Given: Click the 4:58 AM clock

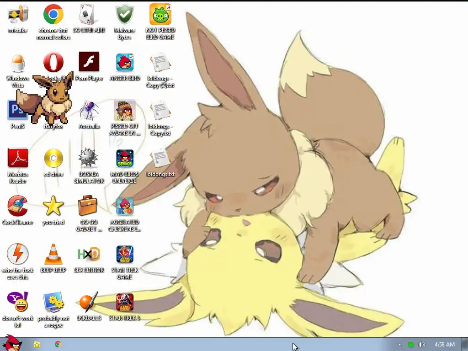Looking at the screenshot, I should pyautogui.click(x=445, y=345).
